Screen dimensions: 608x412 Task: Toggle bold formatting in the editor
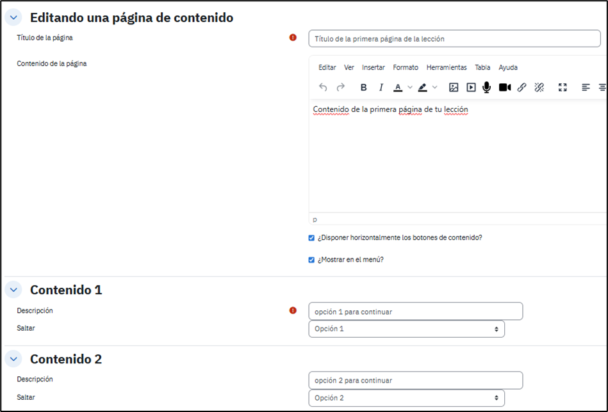(x=363, y=88)
